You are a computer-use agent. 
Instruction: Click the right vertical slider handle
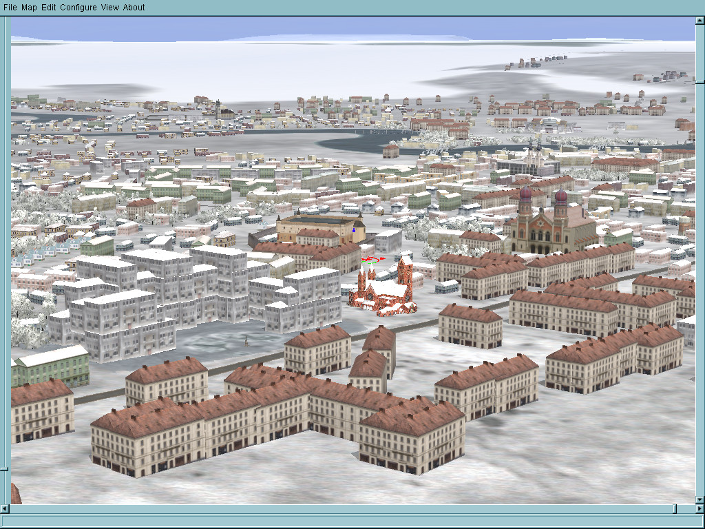[x=700, y=83]
